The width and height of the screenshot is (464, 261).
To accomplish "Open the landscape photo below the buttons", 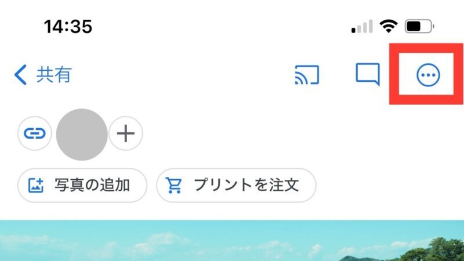I will (232, 240).
